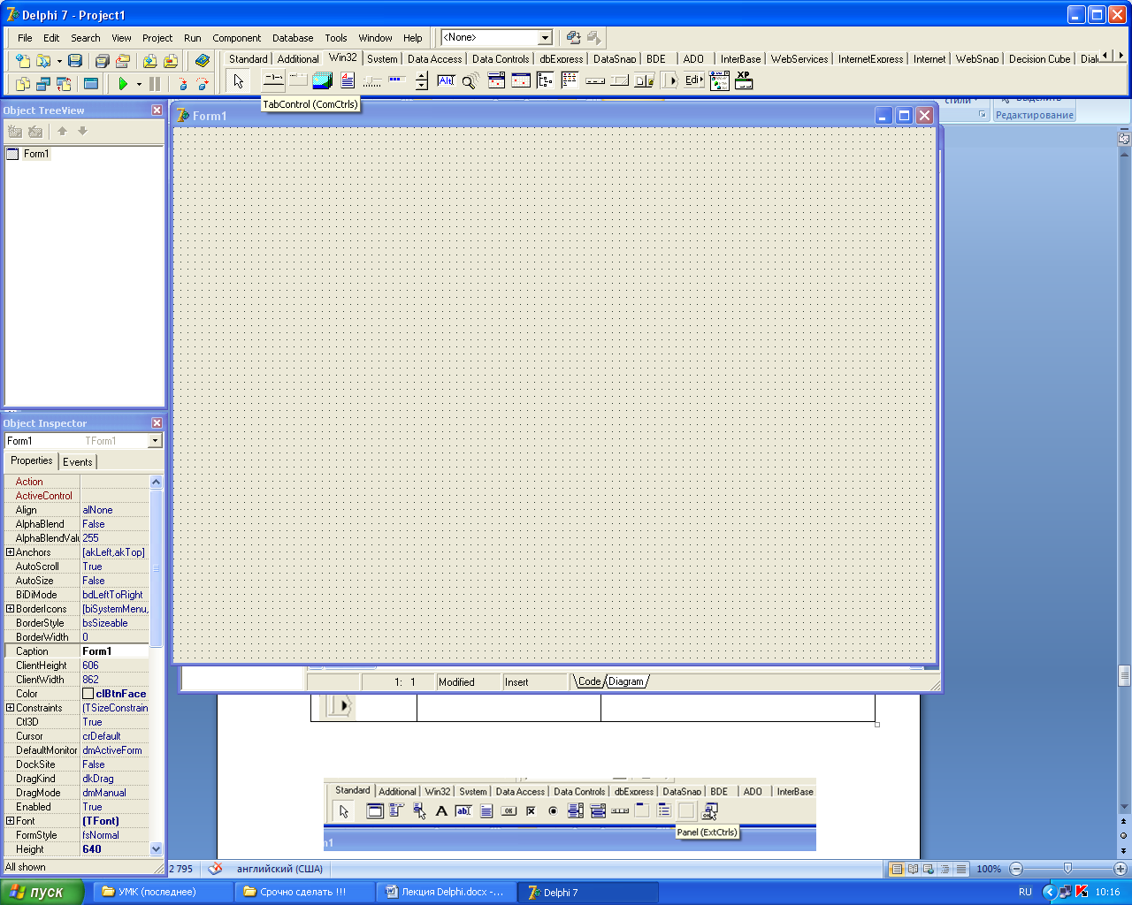Expand the Font property
1132x905 pixels.
[x=10, y=821]
